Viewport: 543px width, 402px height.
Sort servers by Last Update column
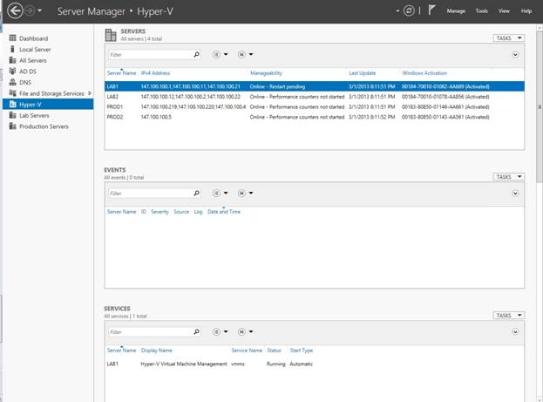click(363, 73)
